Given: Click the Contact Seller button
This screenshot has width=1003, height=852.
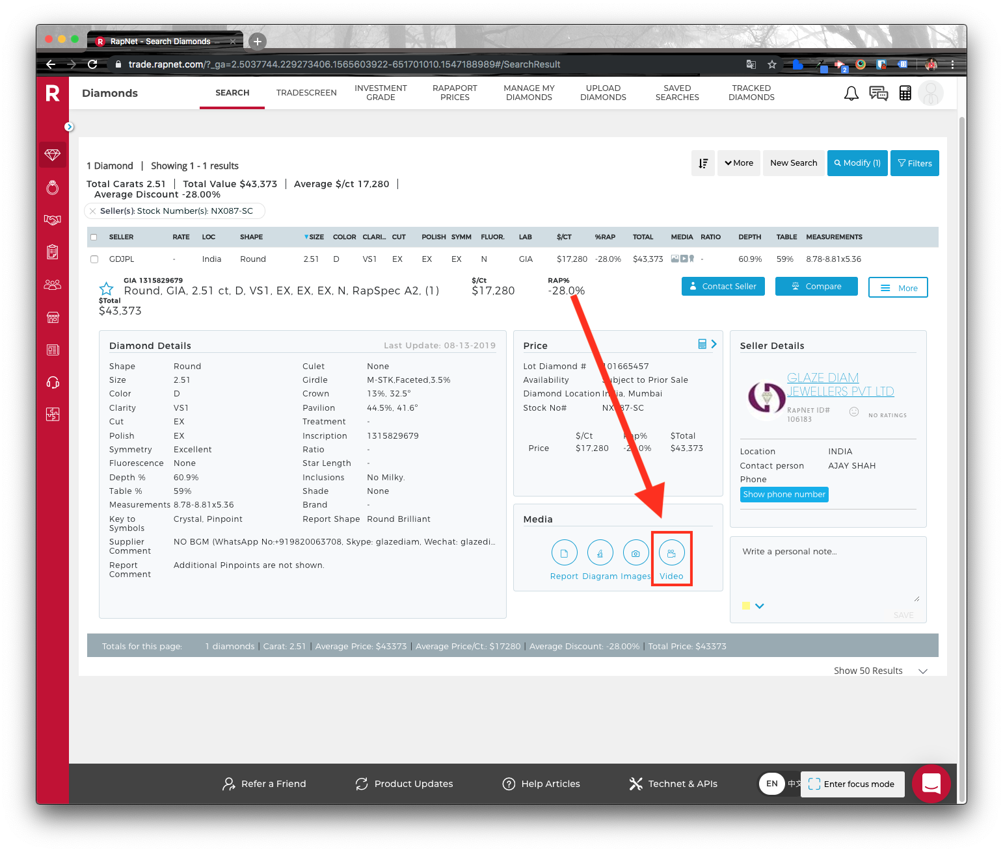Looking at the screenshot, I should click(723, 287).
